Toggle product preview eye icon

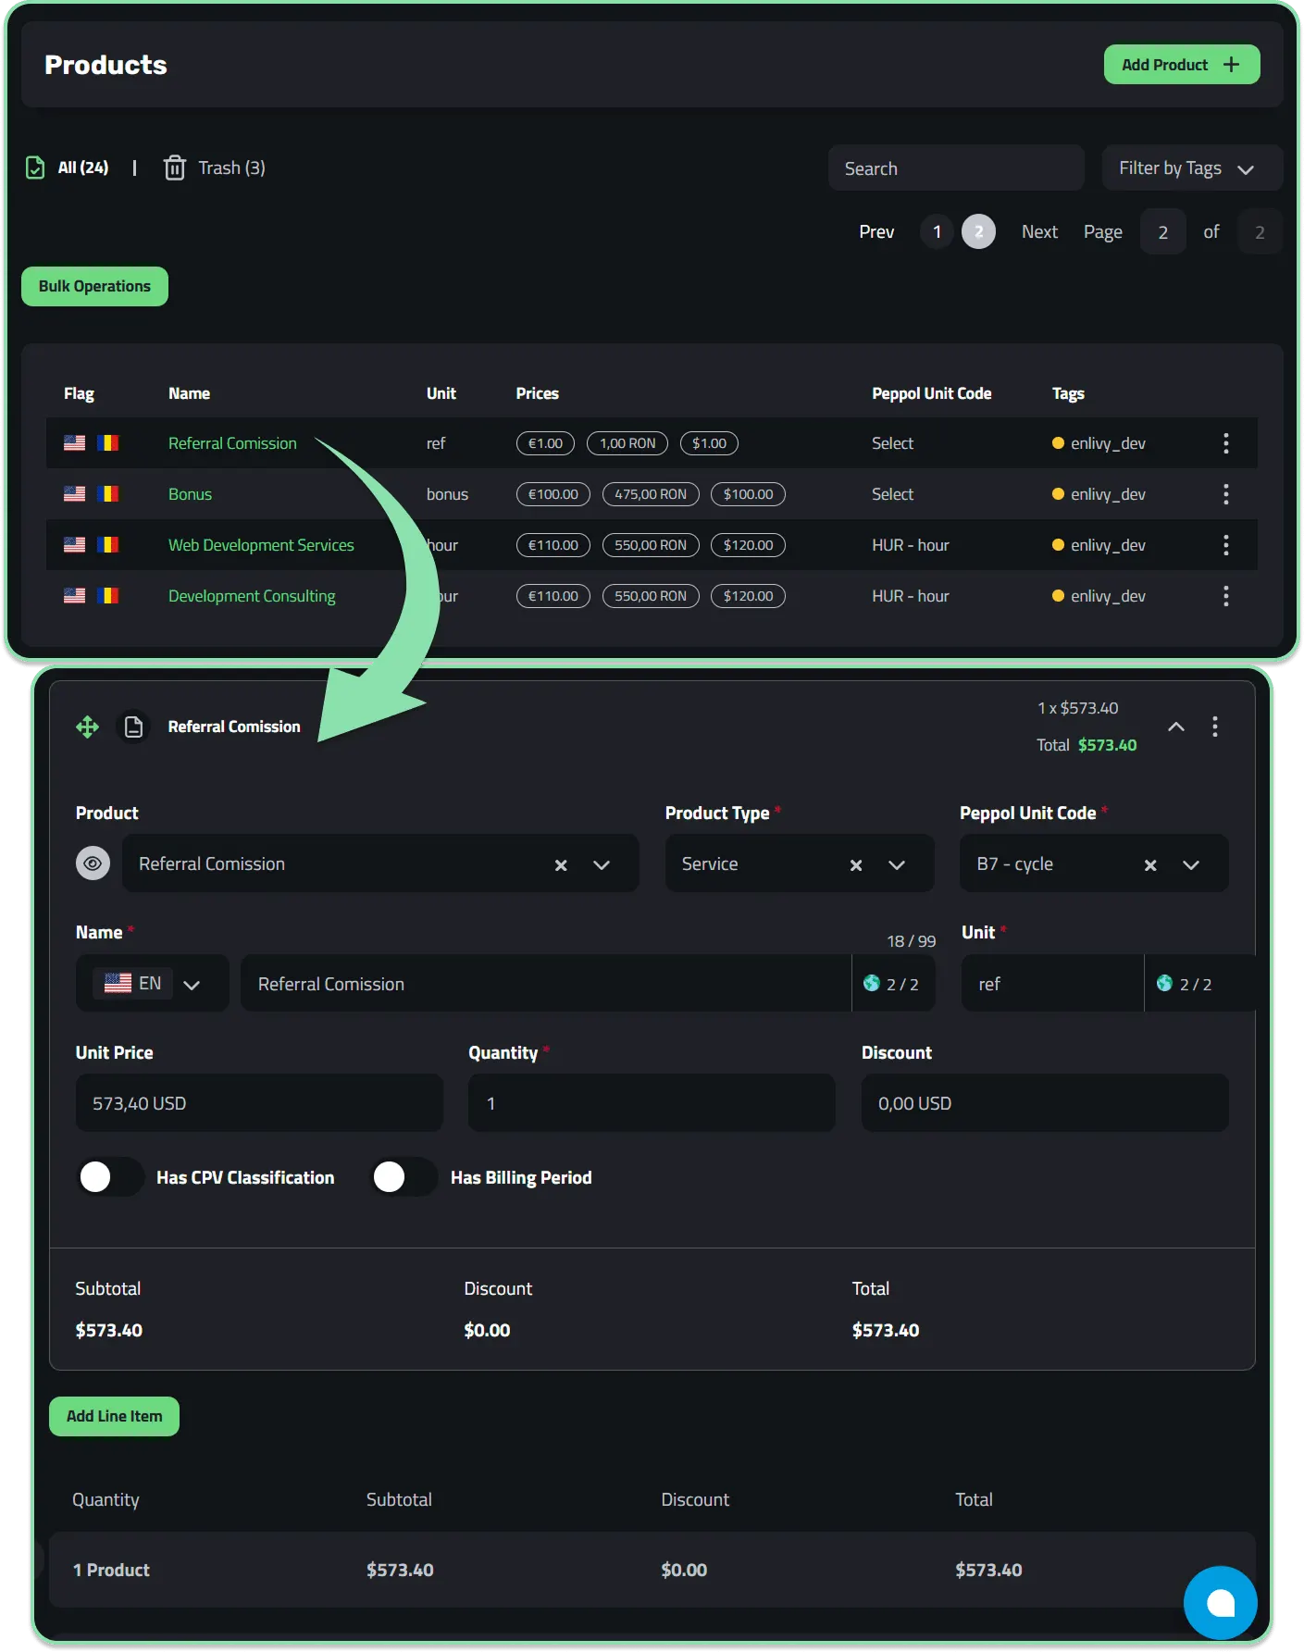(x=93, y=863)
